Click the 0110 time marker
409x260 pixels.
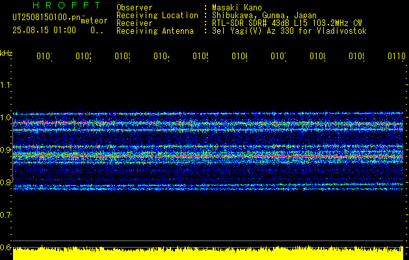[396, 56]
